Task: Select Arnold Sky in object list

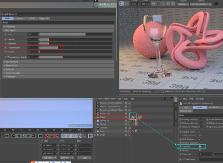Action: point(105,113)
